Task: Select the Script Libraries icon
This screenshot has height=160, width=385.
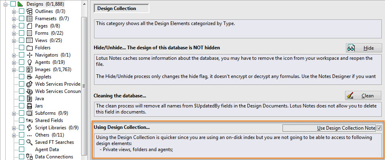Action: point(29,128)
